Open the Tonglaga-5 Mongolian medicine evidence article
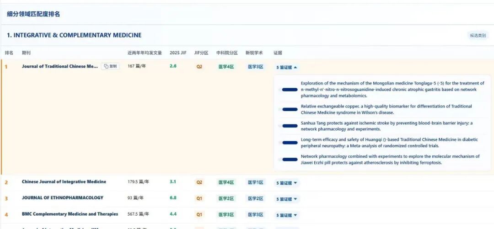 [392, 90]
